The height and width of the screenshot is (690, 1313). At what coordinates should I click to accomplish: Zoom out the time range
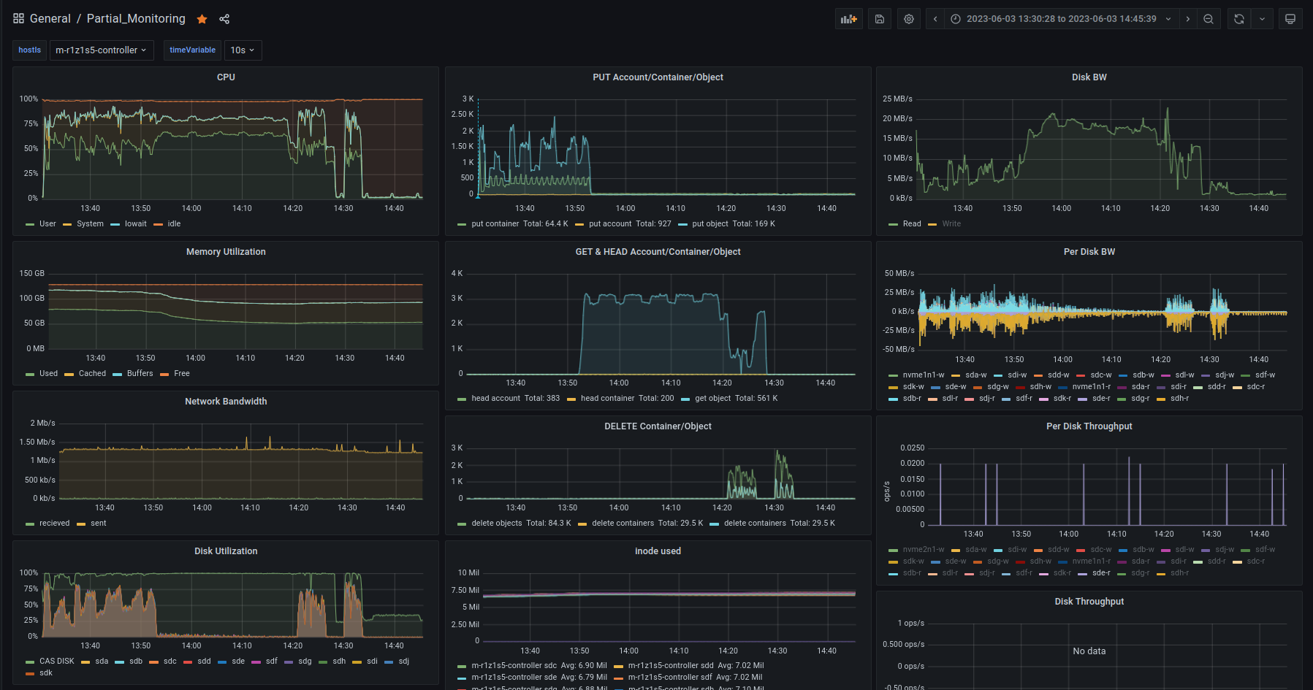pyautogui.click(x=1209, y=19)
